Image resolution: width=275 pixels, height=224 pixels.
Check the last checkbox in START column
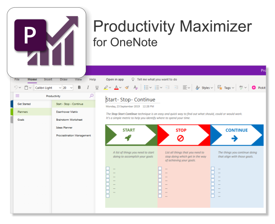[108, 196]
